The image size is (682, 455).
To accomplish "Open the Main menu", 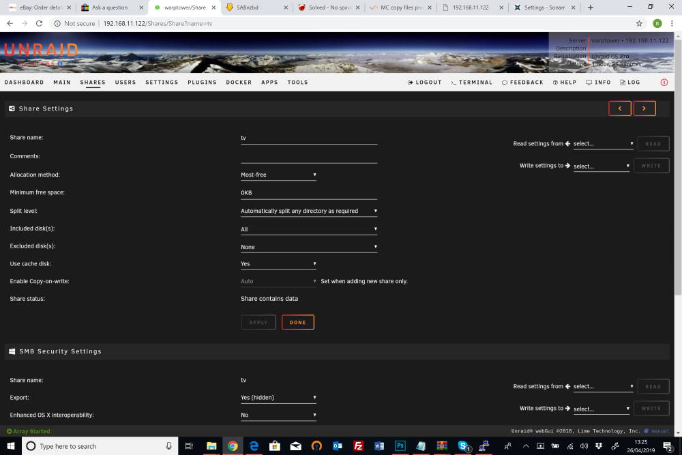I will pos(62,83).
